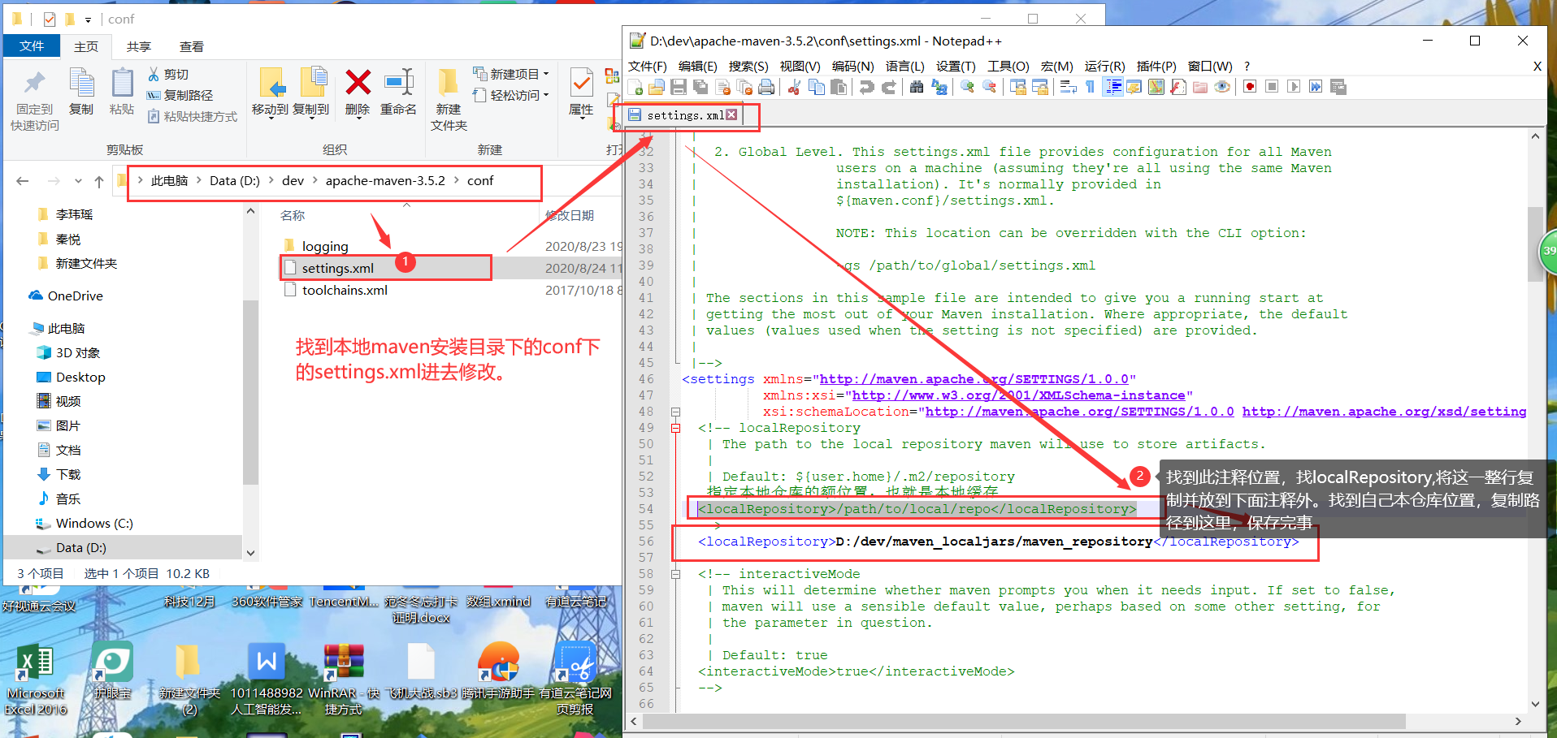Switch to the 共享 ribbon tab
This screenshot has height=738, width=1557.
tap(139, 46)
